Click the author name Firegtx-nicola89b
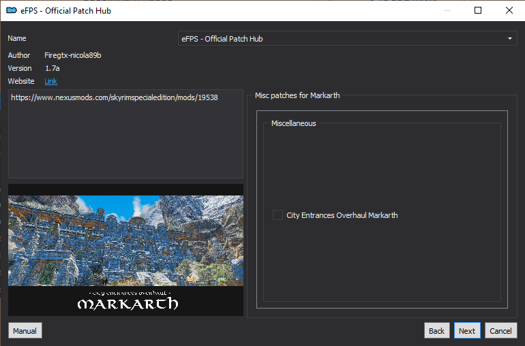 [x=73, y=55]
